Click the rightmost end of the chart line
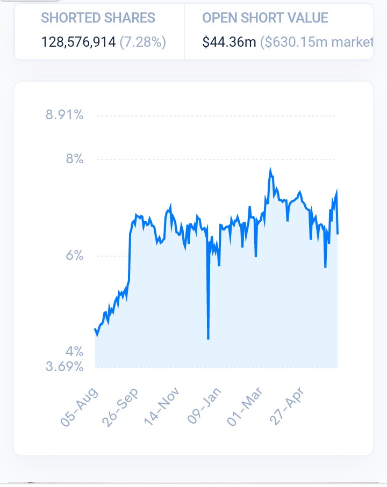 pos(338,234)
